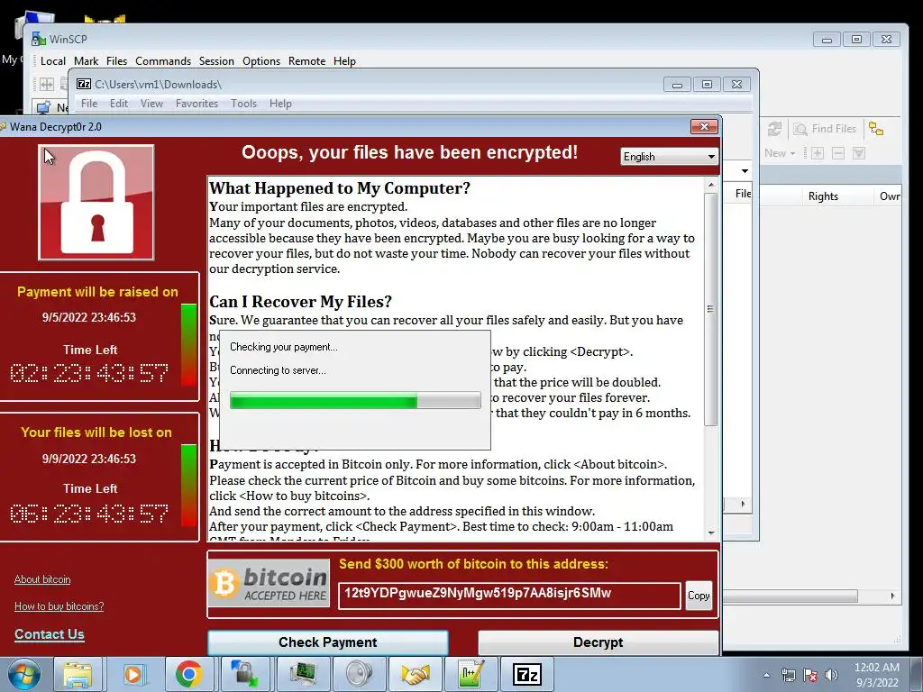Open 7-Zip File menu

tap(89, 104)
